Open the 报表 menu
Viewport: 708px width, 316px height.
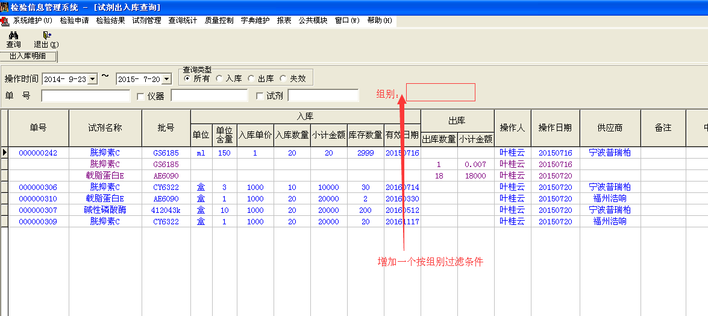[x=284, y=21]
